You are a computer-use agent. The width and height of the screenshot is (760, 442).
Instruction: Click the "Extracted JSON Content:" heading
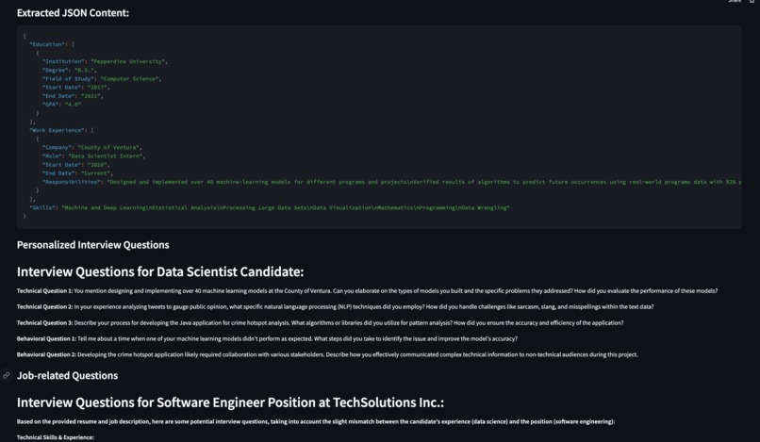pyautogui.click(x=73, y=13)
